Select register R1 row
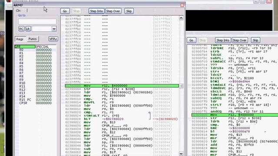The height and width of the screenshot is (156, 278). click(x=36, y=53)
